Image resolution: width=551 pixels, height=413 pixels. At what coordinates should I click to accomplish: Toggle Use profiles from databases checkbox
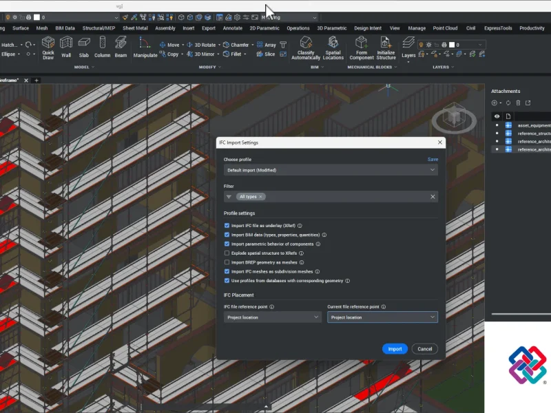(x=227, y=281)
